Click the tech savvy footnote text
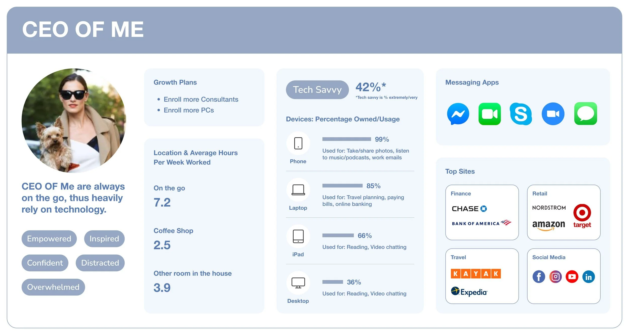The image size is (629, 335). [x=386, y=98]
